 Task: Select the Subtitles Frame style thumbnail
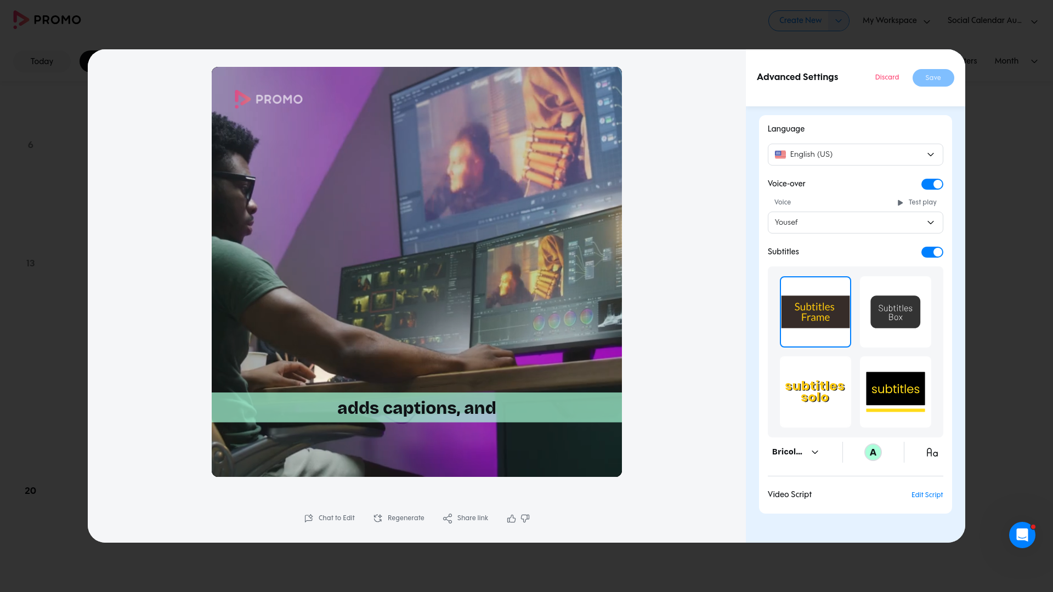[x=815, y=312]
